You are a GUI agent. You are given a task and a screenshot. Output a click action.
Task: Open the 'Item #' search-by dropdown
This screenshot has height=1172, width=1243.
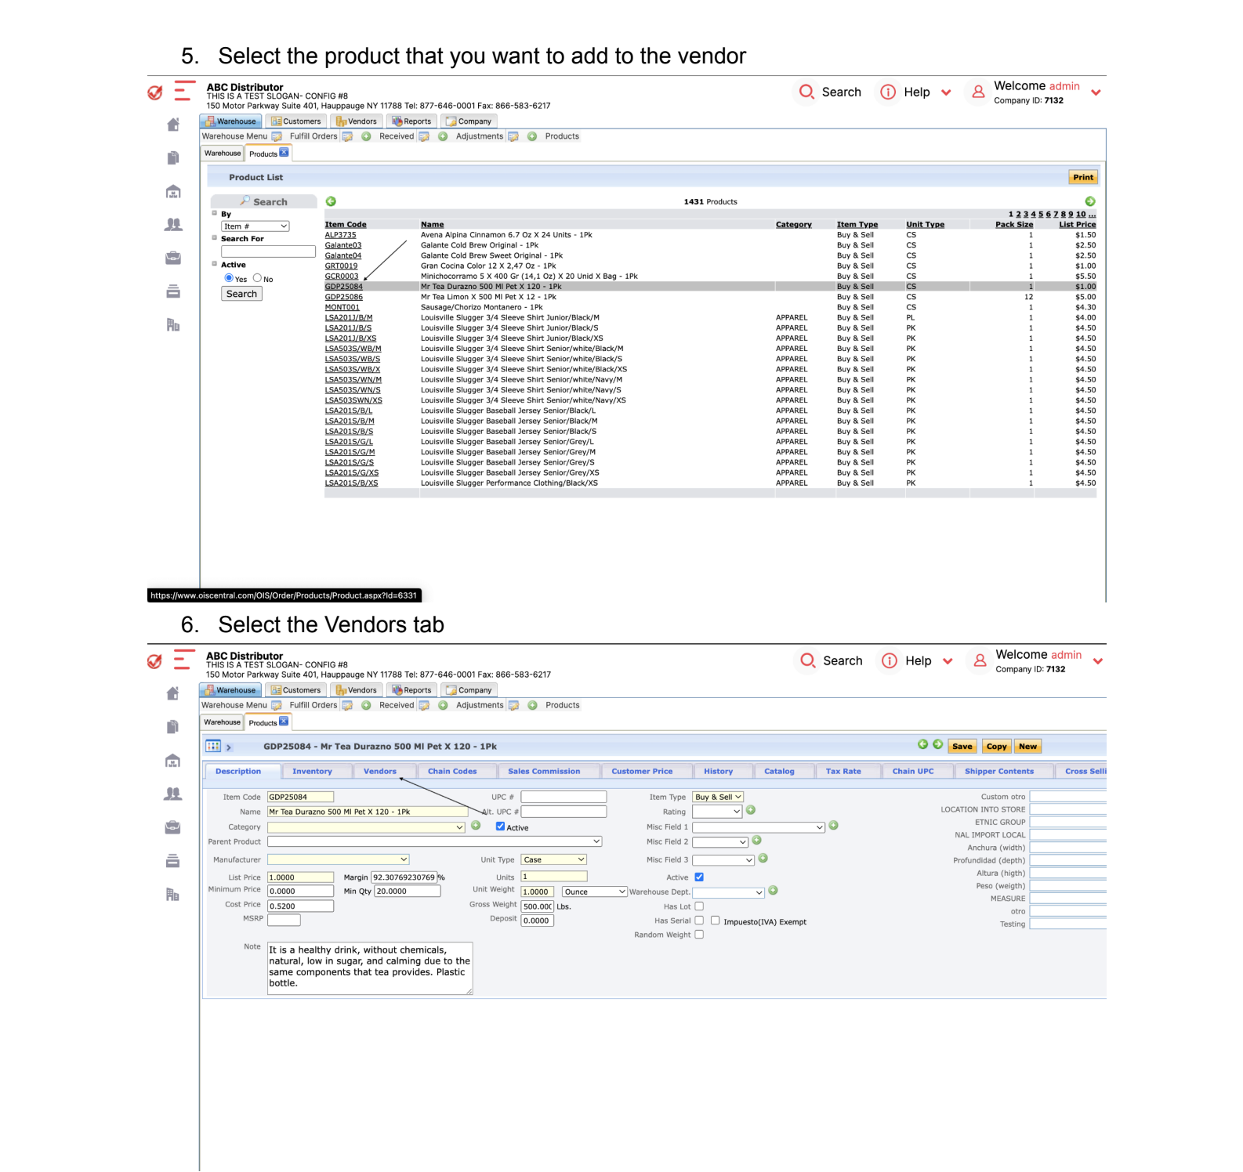(x=255, y=226)
